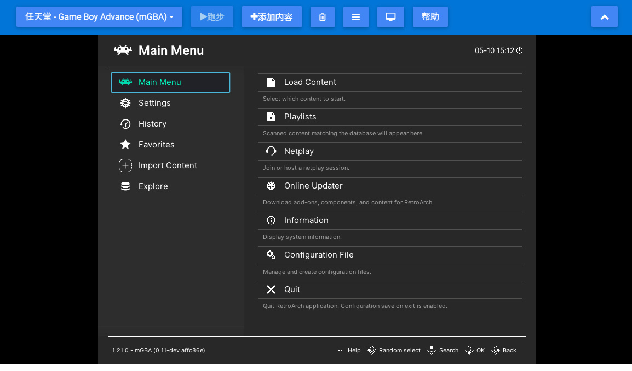Click the trash can delete icon
The width and height of the screenshot is (632, 371).
pos(323,17)
